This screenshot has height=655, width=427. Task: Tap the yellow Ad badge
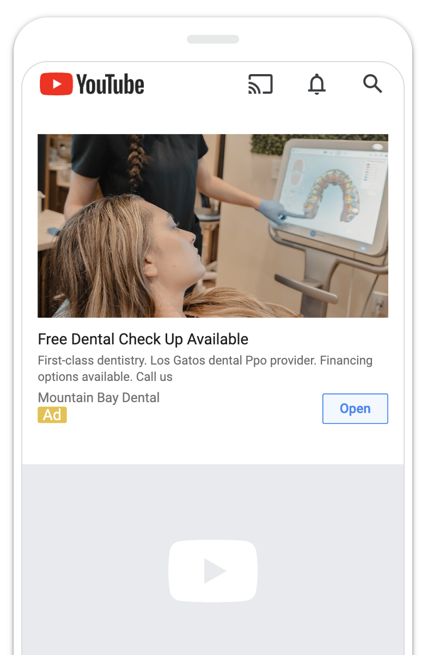point(52,415)
